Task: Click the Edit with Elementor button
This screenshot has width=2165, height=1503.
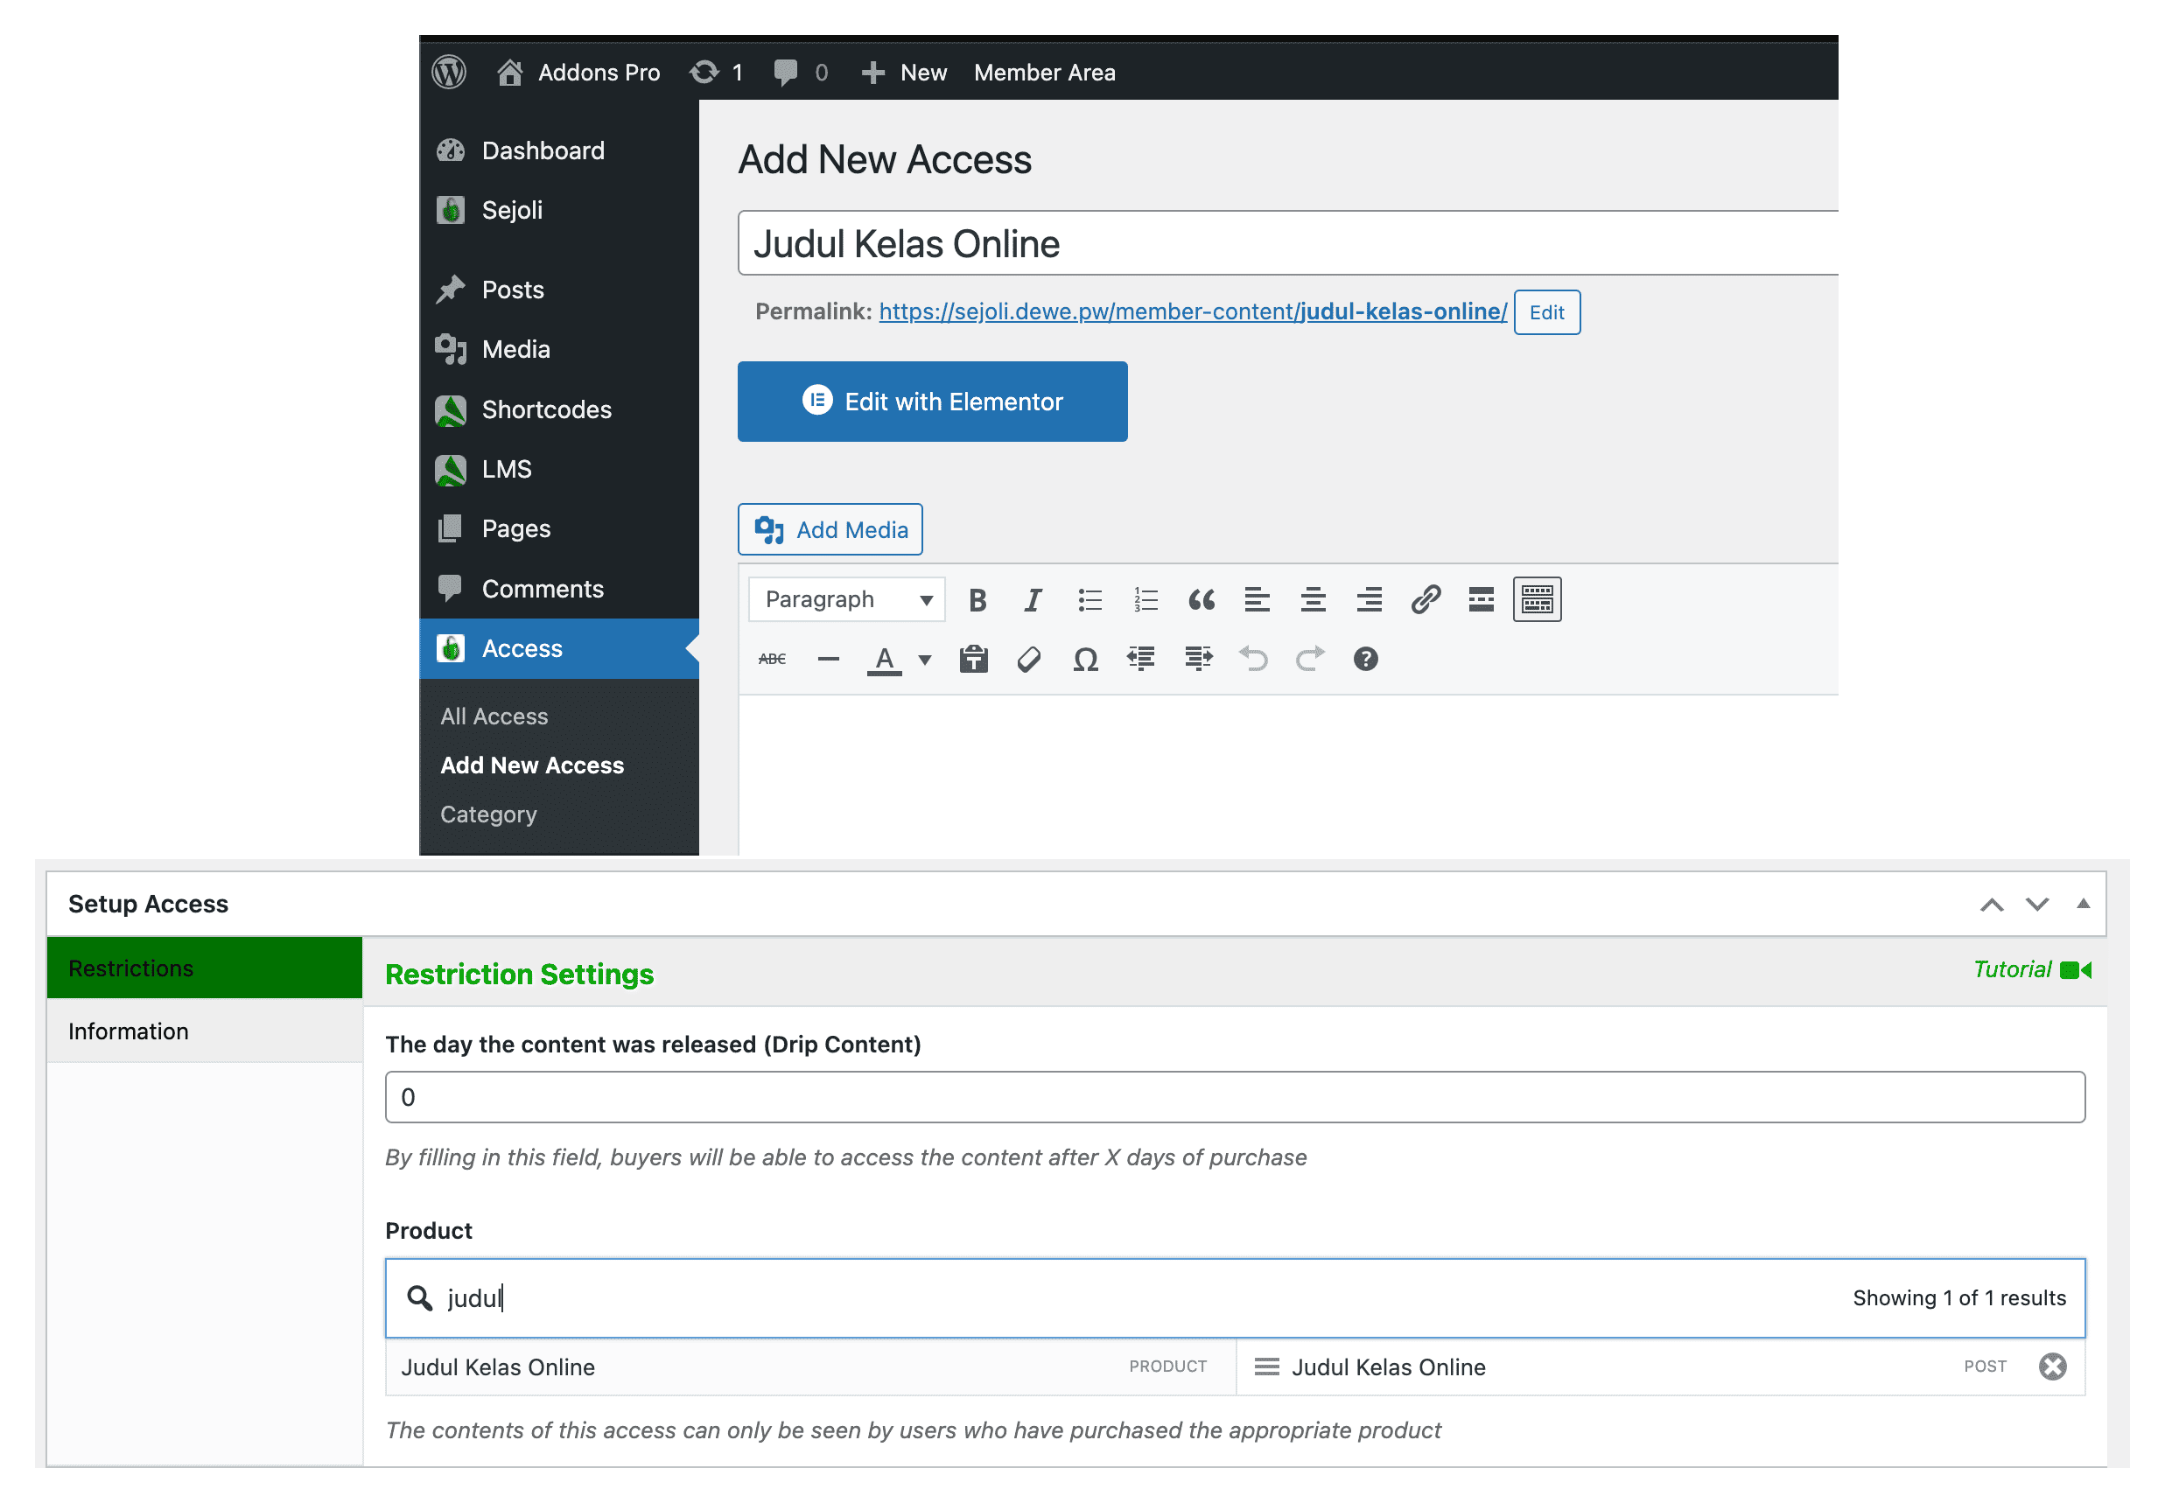Action: pos(931,402)
